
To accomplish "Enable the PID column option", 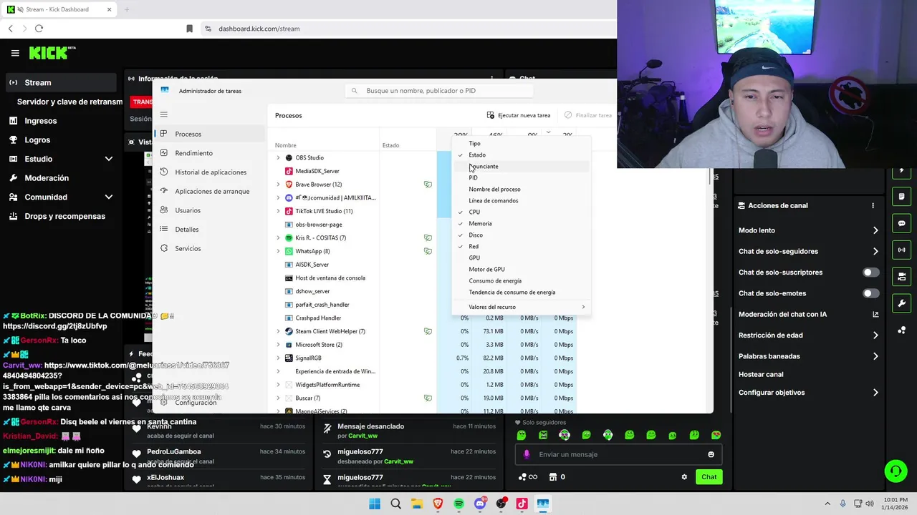I will 521,178.
